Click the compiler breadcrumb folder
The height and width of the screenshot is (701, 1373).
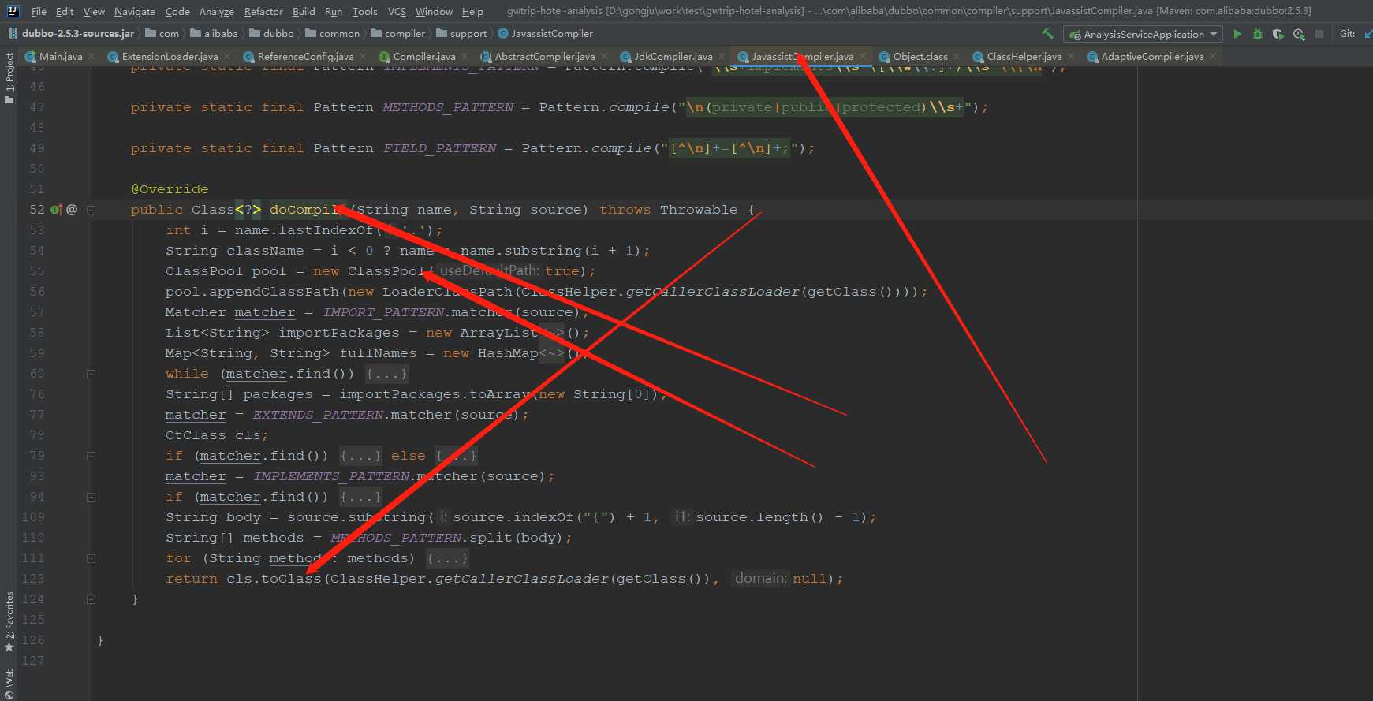pos(397,34)
